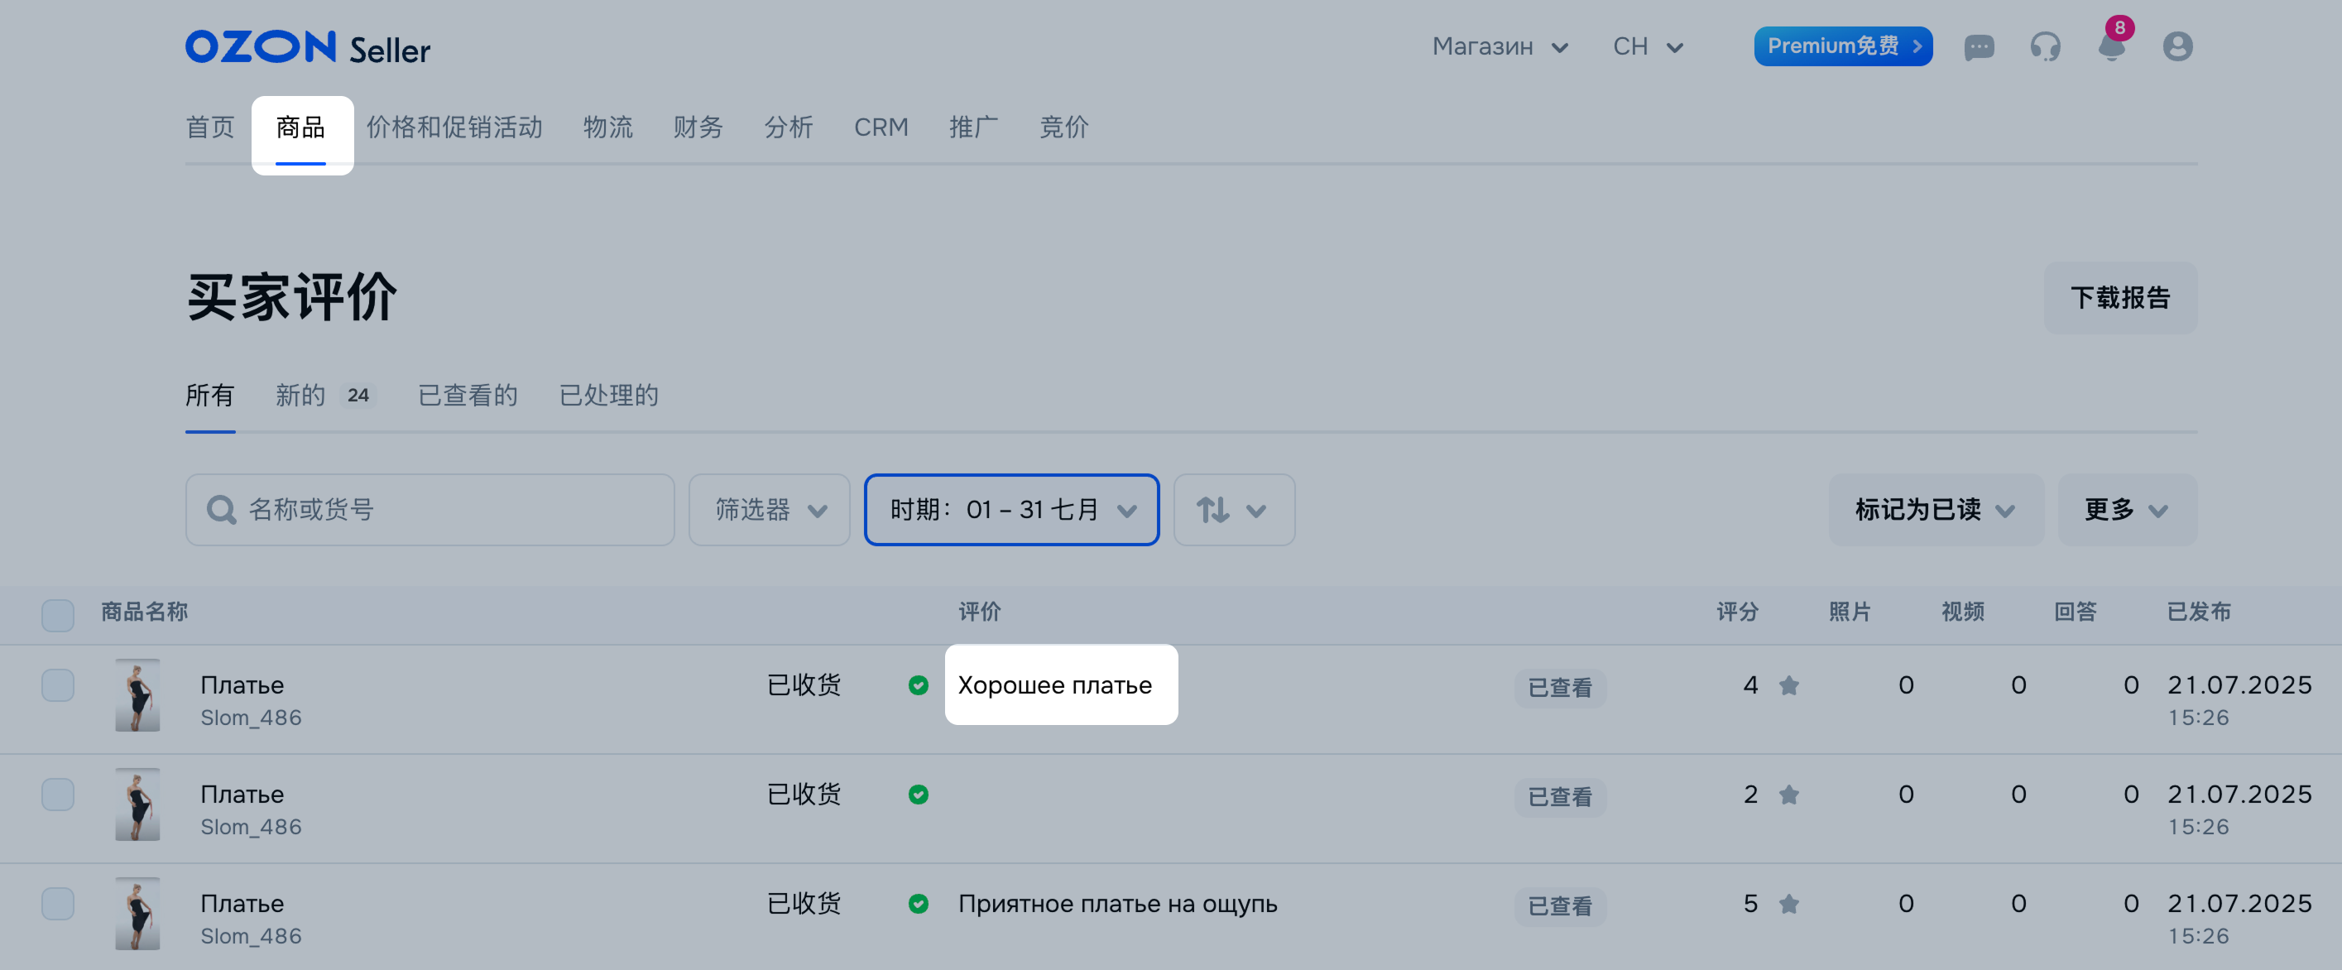
Task: Open the notifications bell
Action: 2111,45
